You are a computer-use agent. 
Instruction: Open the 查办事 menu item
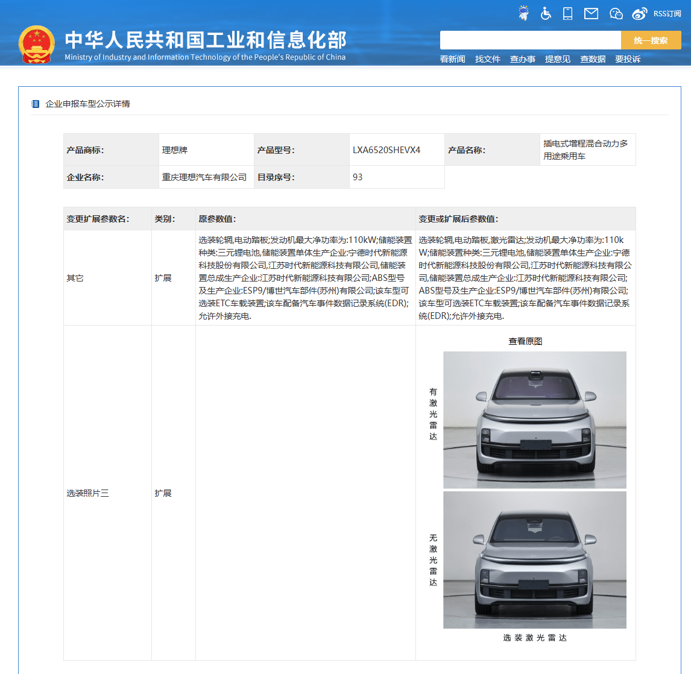pos(522,59)
